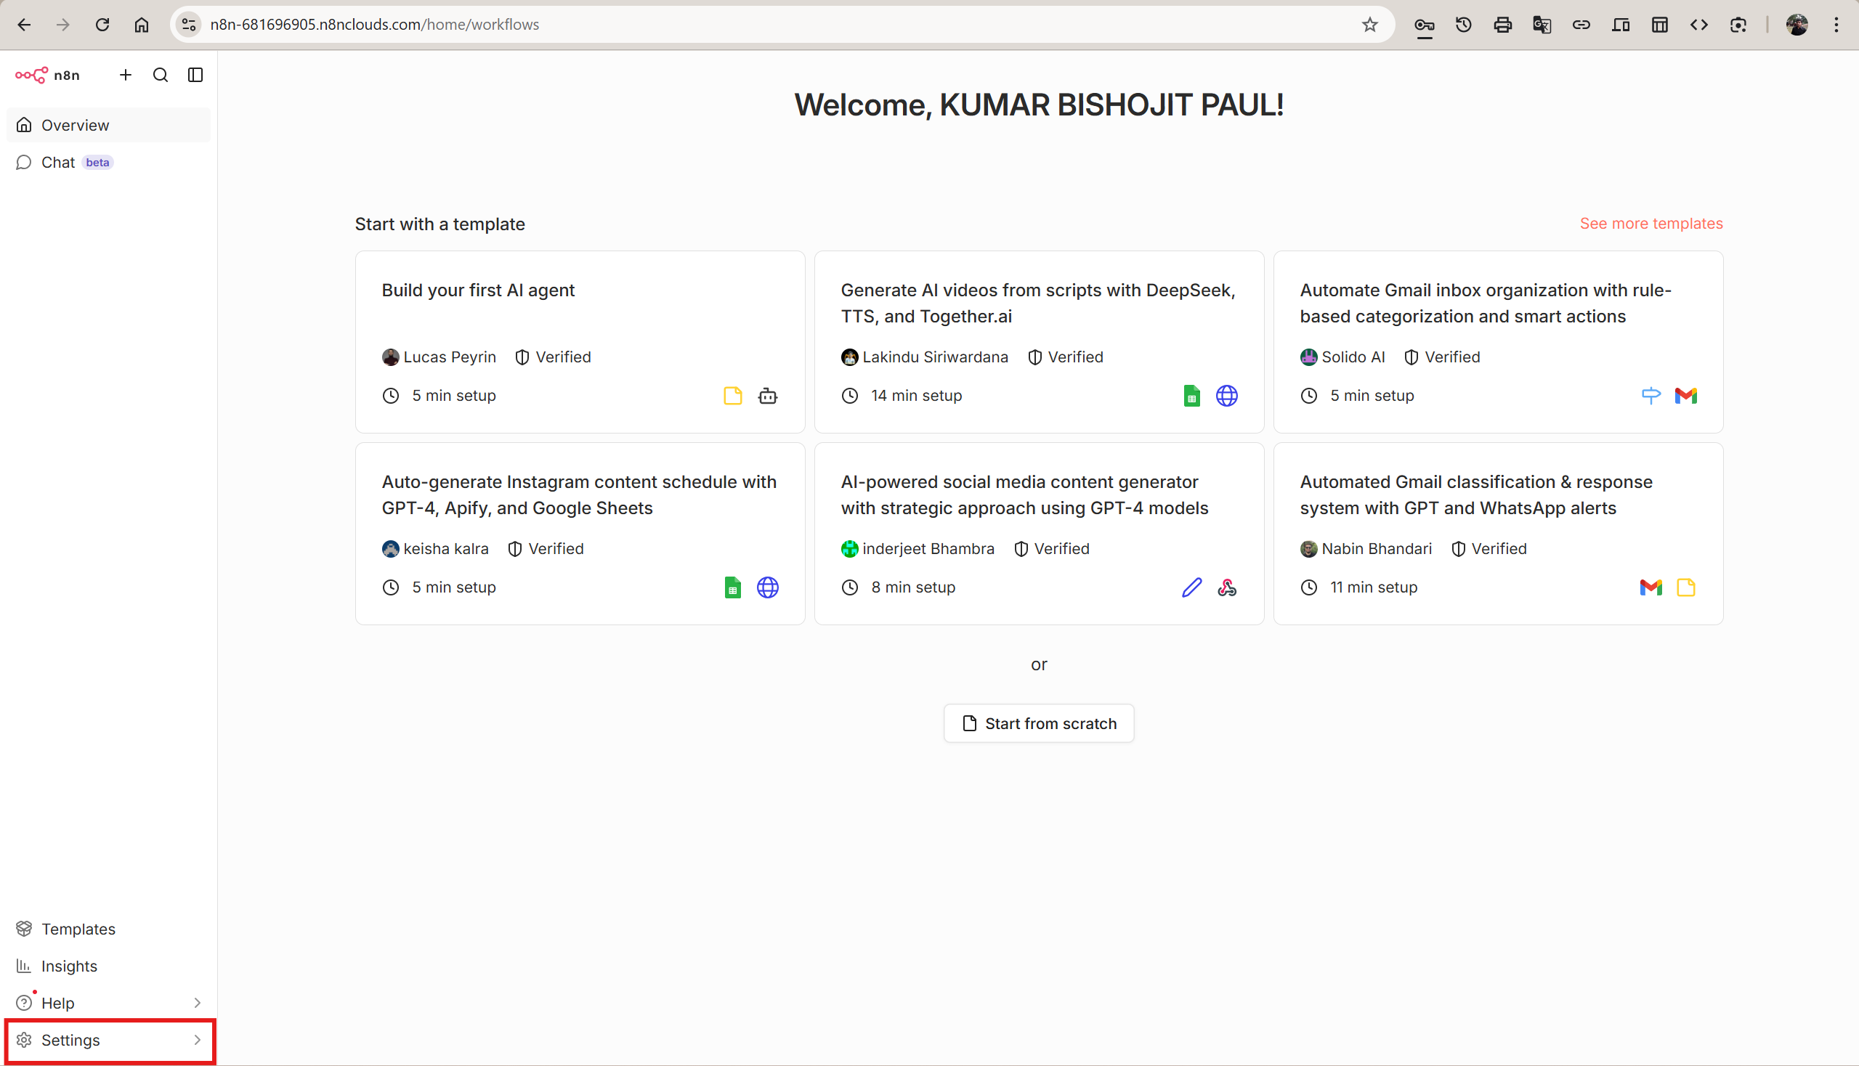The height and width of the screenshot is (1066, 1859).
Task: Click Google Sheets icon on Instagram schedule card
Action: (x=732, y=588)
